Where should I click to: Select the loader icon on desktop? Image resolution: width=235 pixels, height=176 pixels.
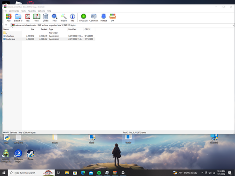128,139
